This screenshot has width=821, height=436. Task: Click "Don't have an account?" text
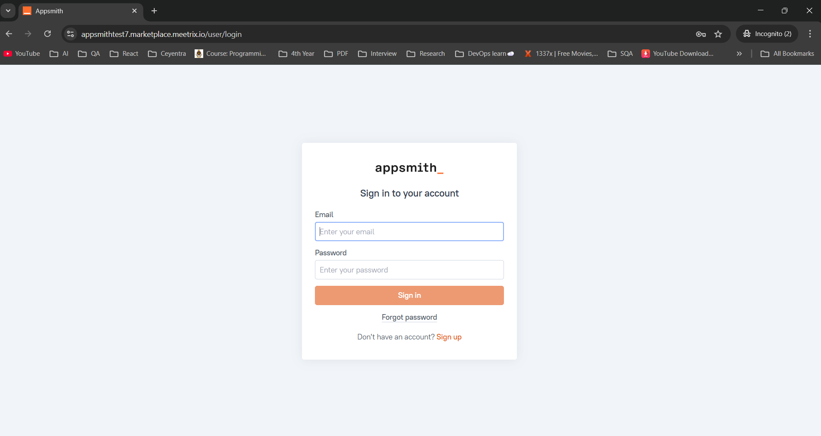click(x=396, y=337)
